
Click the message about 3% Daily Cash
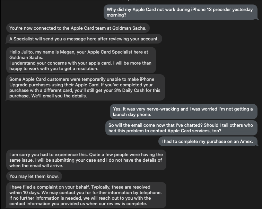[85, 87]
